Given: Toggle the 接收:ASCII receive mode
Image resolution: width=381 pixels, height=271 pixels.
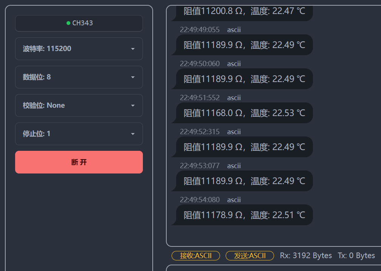Looking at the screenshot, I should (x=195, y=256).
